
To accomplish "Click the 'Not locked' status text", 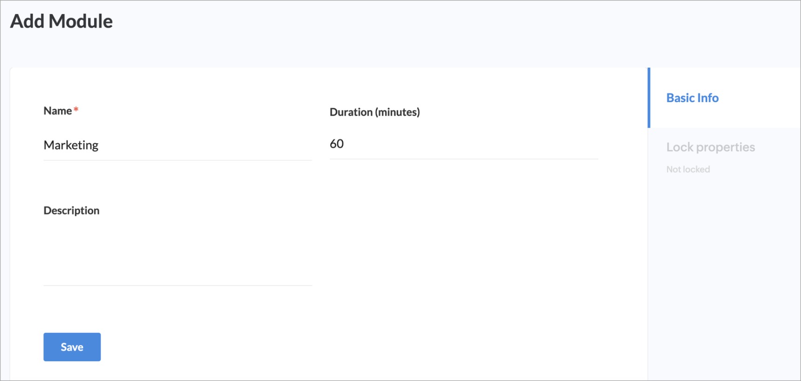I will (x=688, y=169).
